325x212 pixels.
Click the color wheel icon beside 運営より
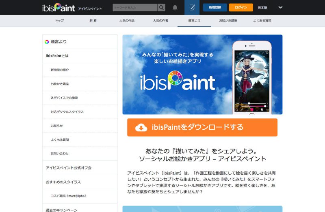tap(47, 42)
